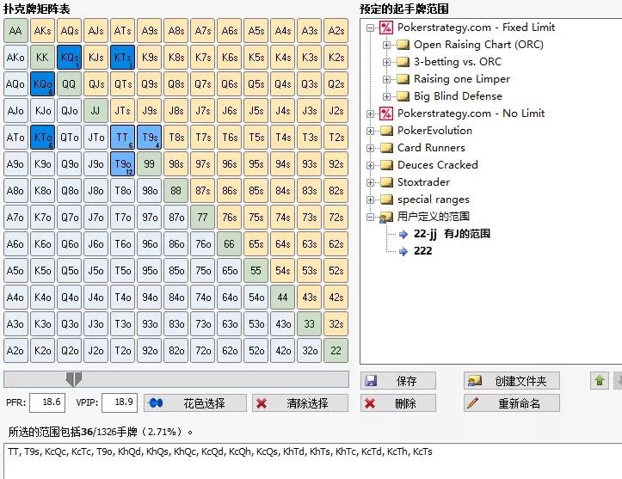Click the range percentage slider handle
The image size is (622, 479).
click(74, 379)
